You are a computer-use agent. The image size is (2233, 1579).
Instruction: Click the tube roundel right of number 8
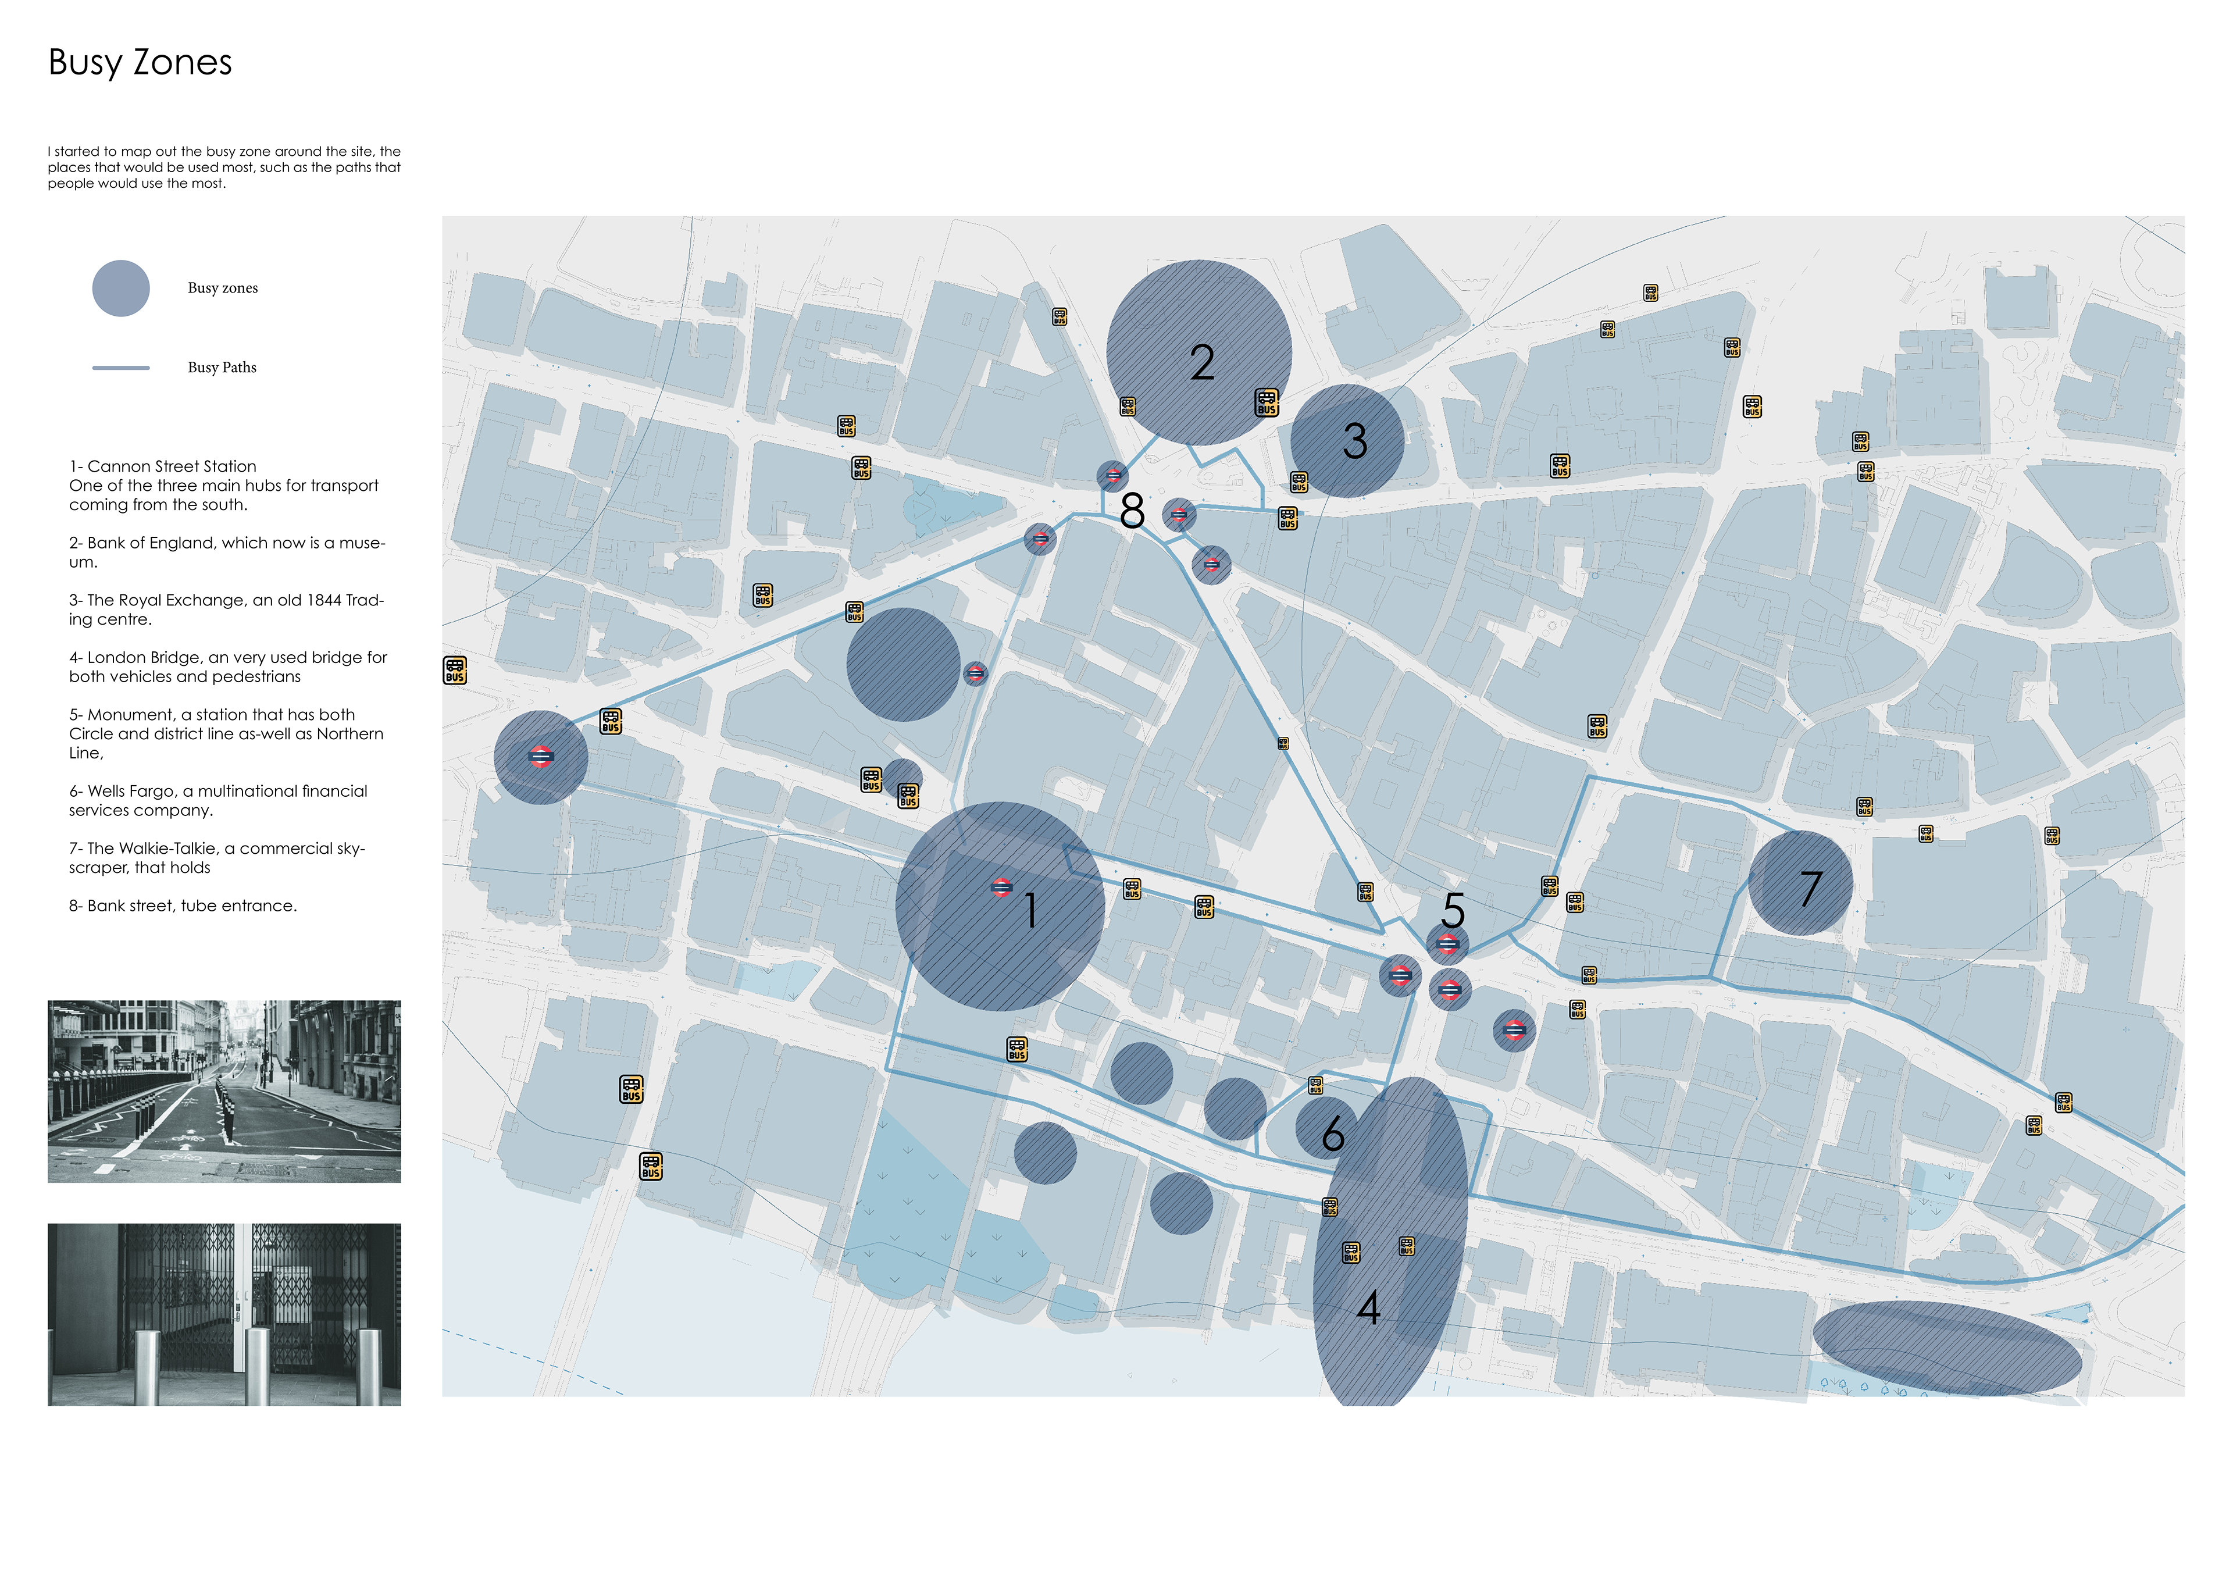tap(1179, 515)
